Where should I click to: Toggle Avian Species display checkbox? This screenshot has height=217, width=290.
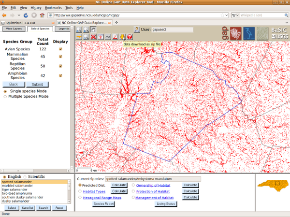[x=60, y=49]
